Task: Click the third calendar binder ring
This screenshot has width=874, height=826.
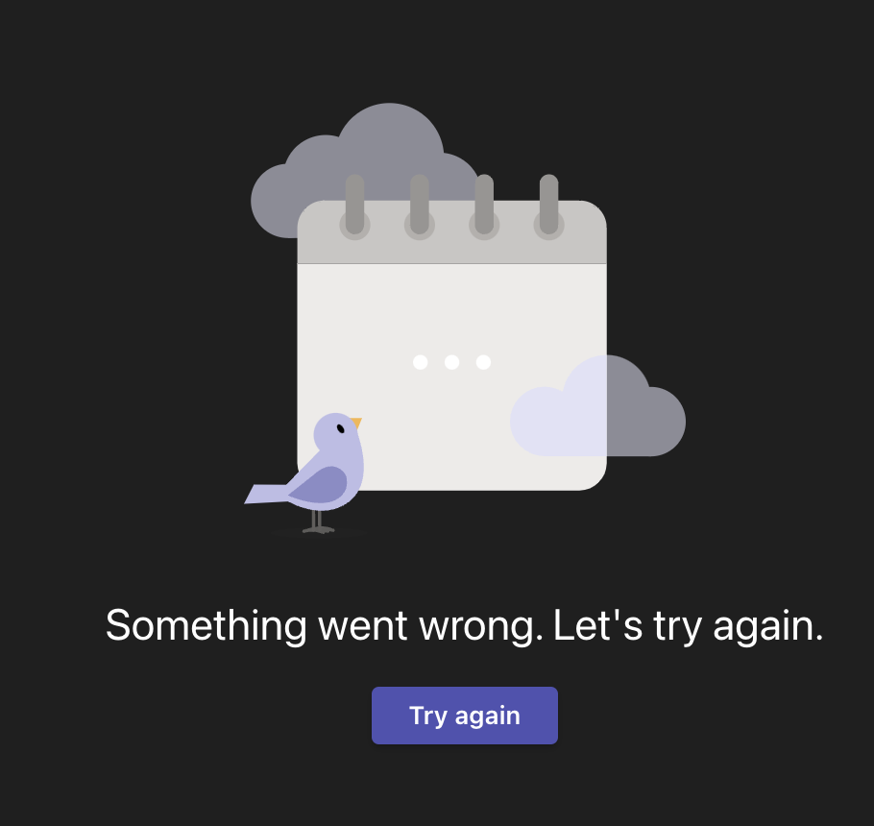Action: click(x=484, y=206)
